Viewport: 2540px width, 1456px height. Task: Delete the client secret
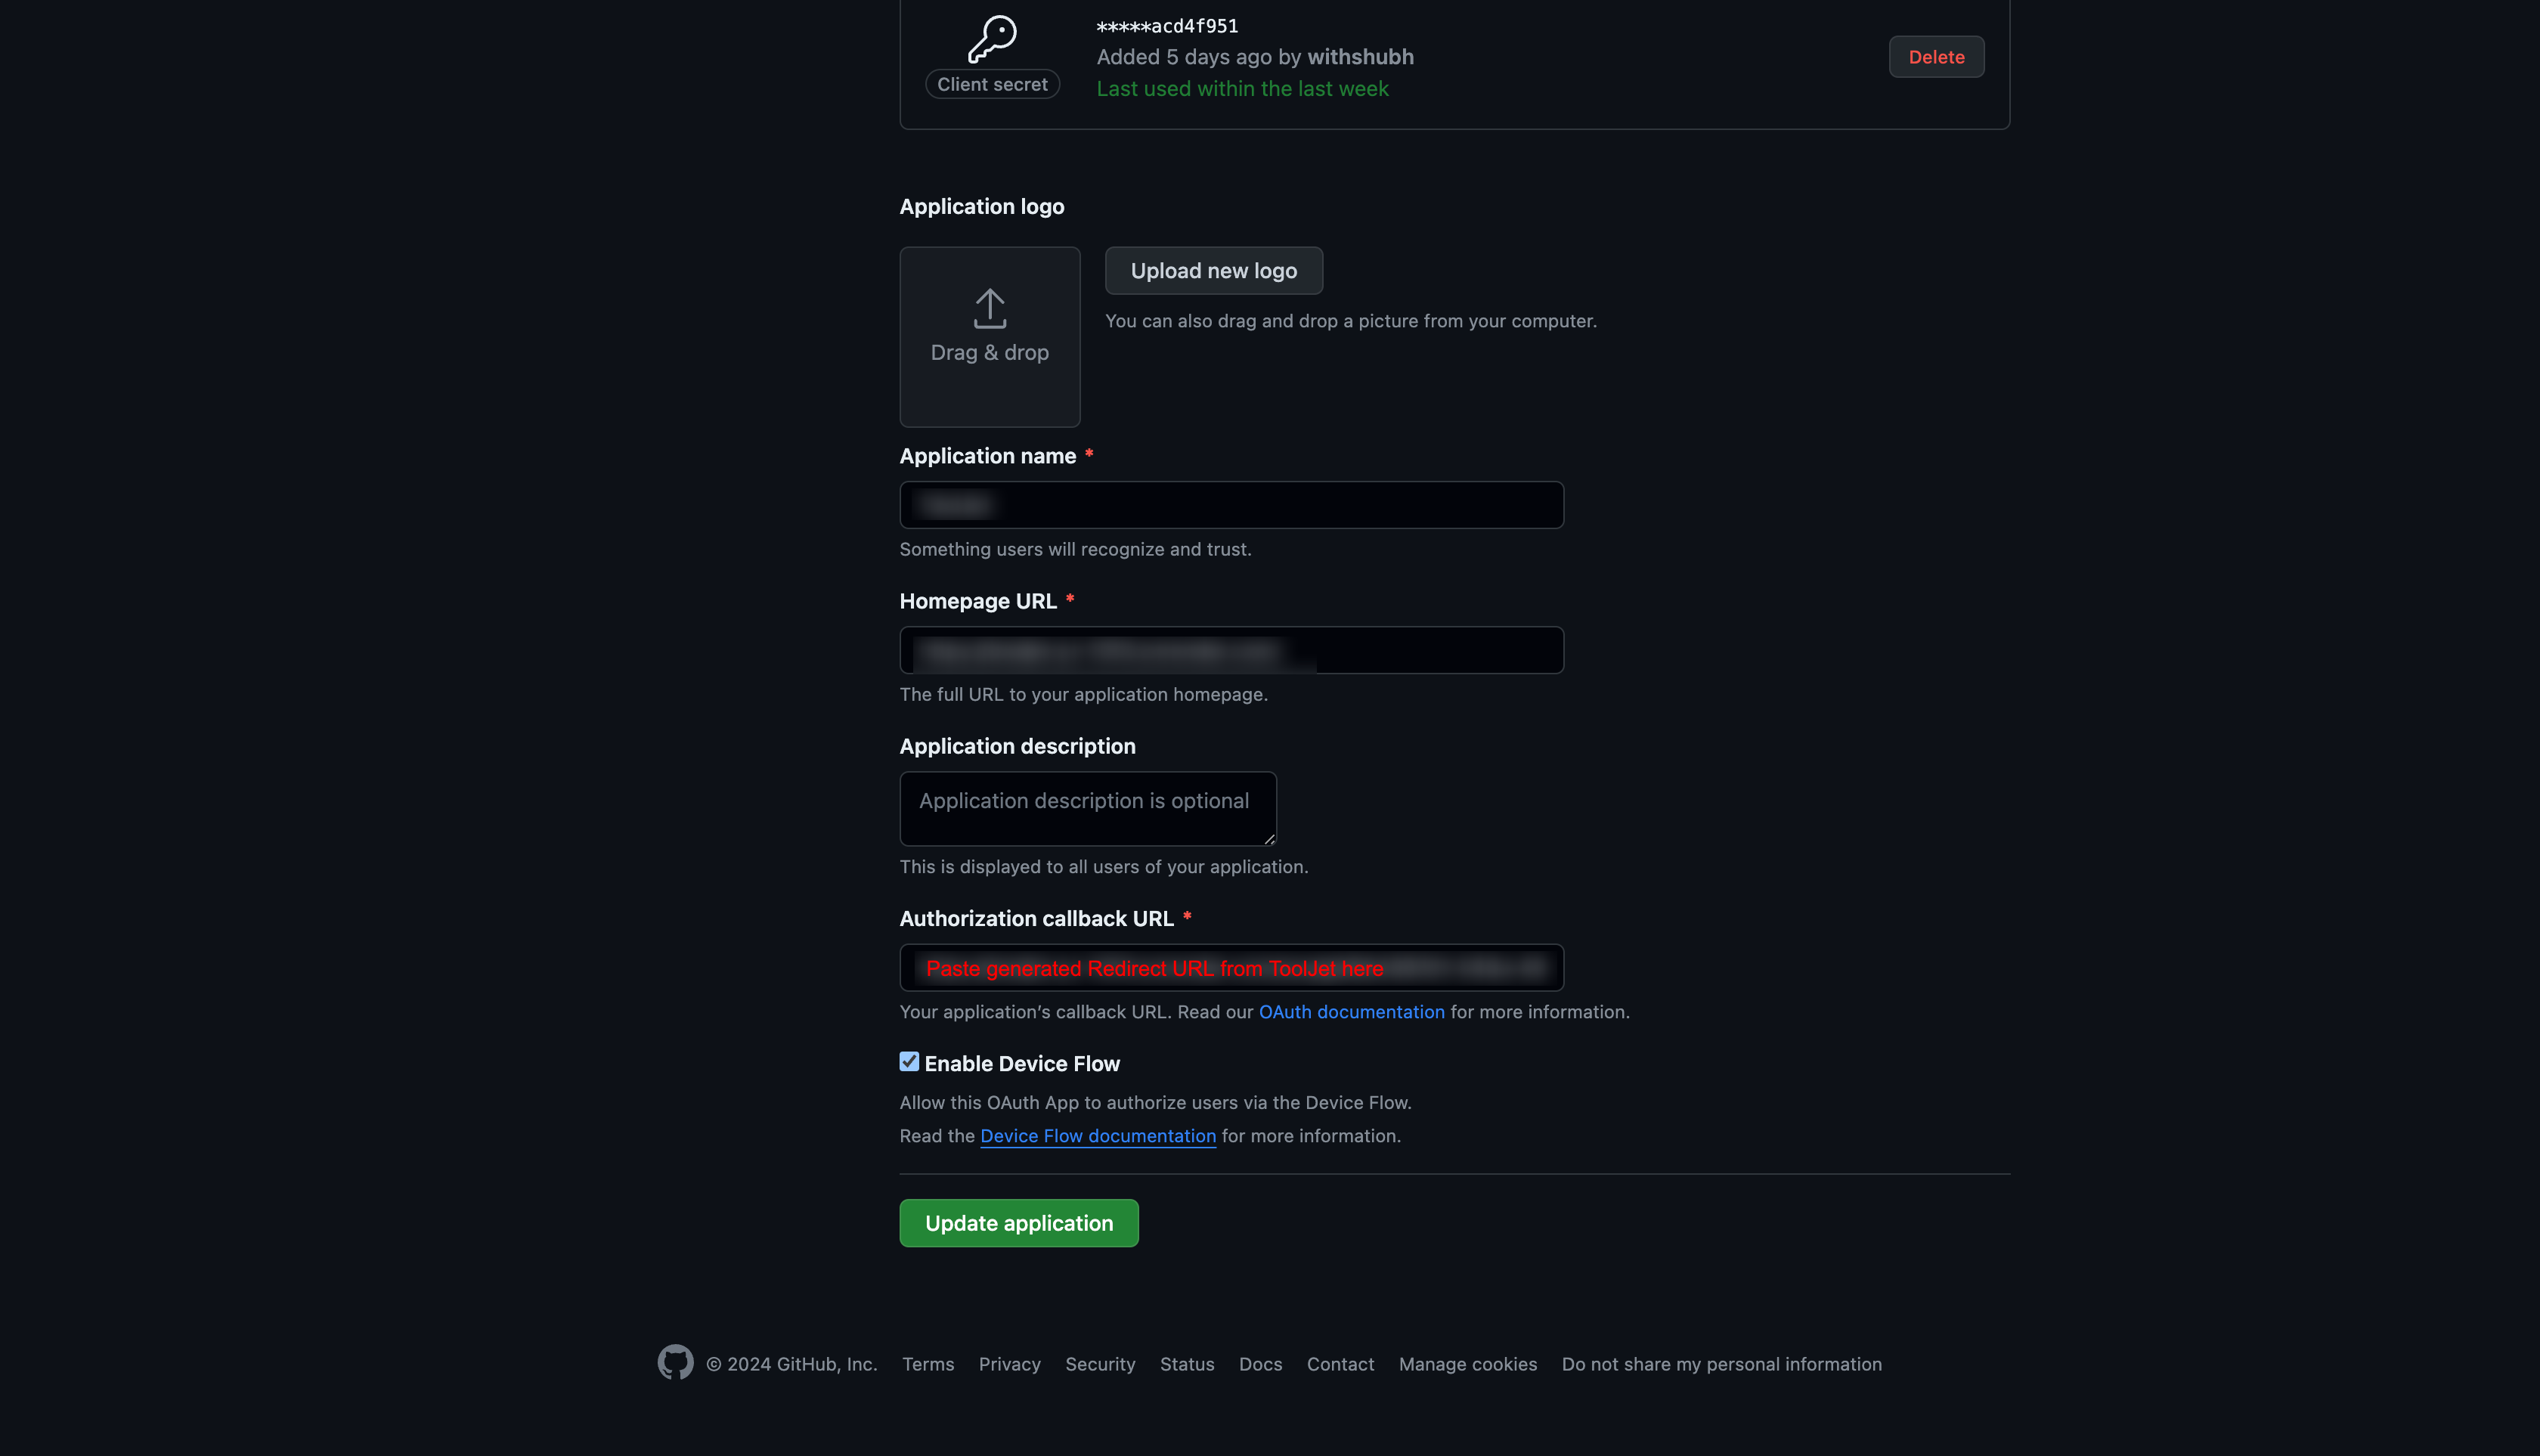click(x=1935, y=57)
